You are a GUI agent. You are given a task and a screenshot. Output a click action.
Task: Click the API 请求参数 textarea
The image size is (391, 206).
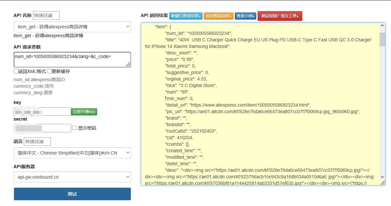72,60
